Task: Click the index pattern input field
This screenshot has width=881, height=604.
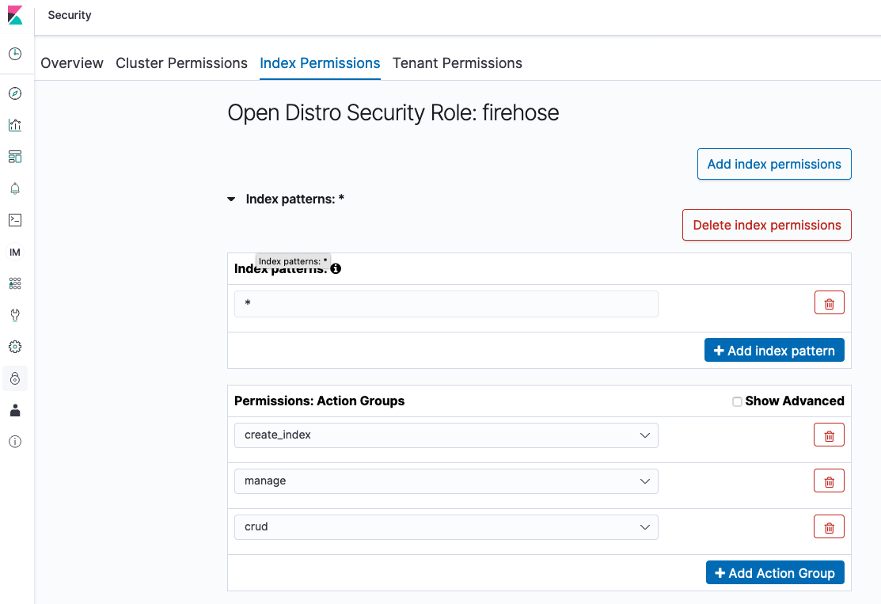Action: click(x=446, y=304)
